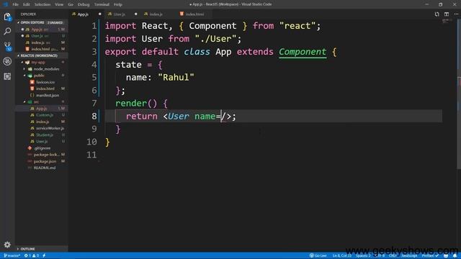Viewport: 461px width, 259px height.
Task: Open package-lock.json in file tree
Action: 42,155
